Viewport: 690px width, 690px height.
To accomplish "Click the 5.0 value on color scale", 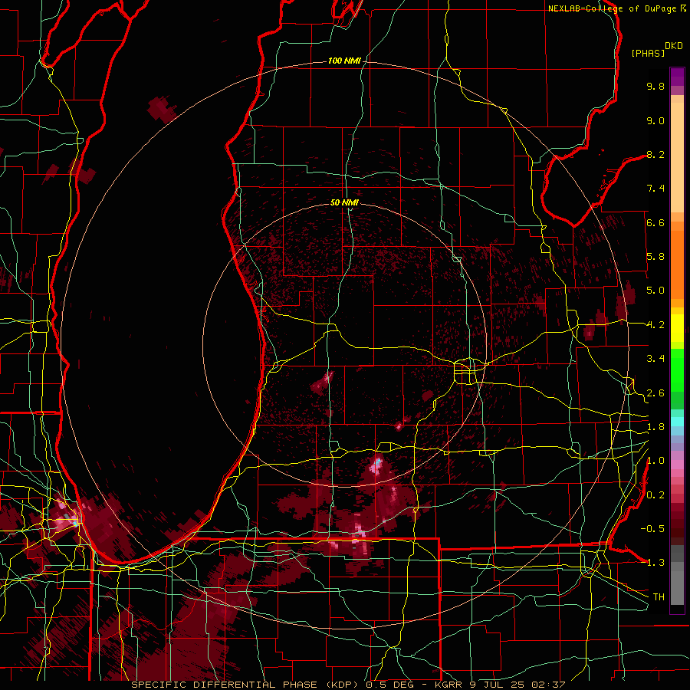I will pyautogui.click(x=655, y=291).
